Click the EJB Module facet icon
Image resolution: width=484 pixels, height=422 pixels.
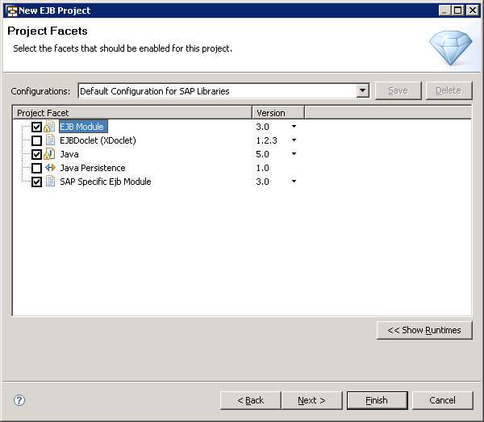[49, 127]
